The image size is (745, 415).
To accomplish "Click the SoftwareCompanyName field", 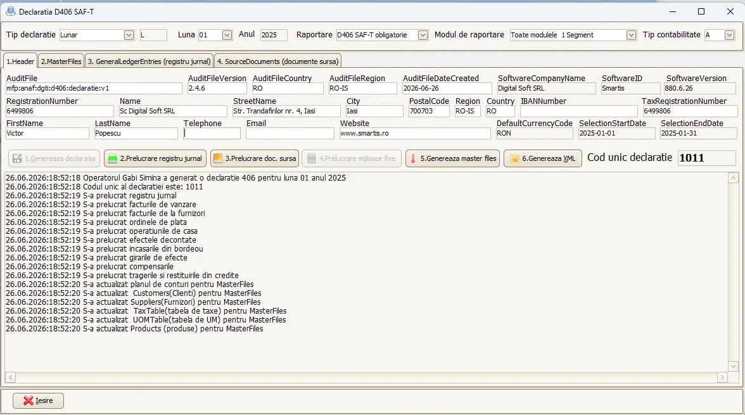I will coord(546,89).
